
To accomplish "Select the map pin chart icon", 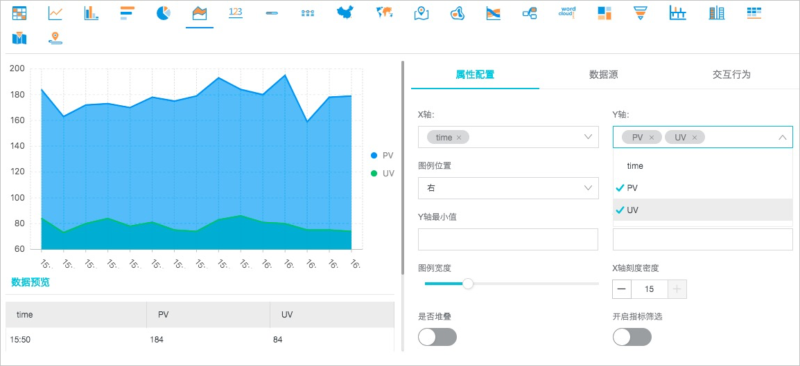I will tap(421, 12).
